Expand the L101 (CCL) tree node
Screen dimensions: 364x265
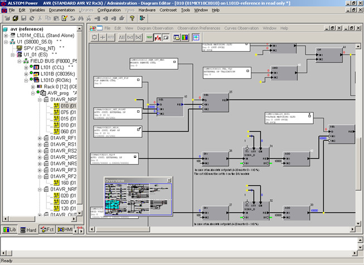tap(27, 67)
